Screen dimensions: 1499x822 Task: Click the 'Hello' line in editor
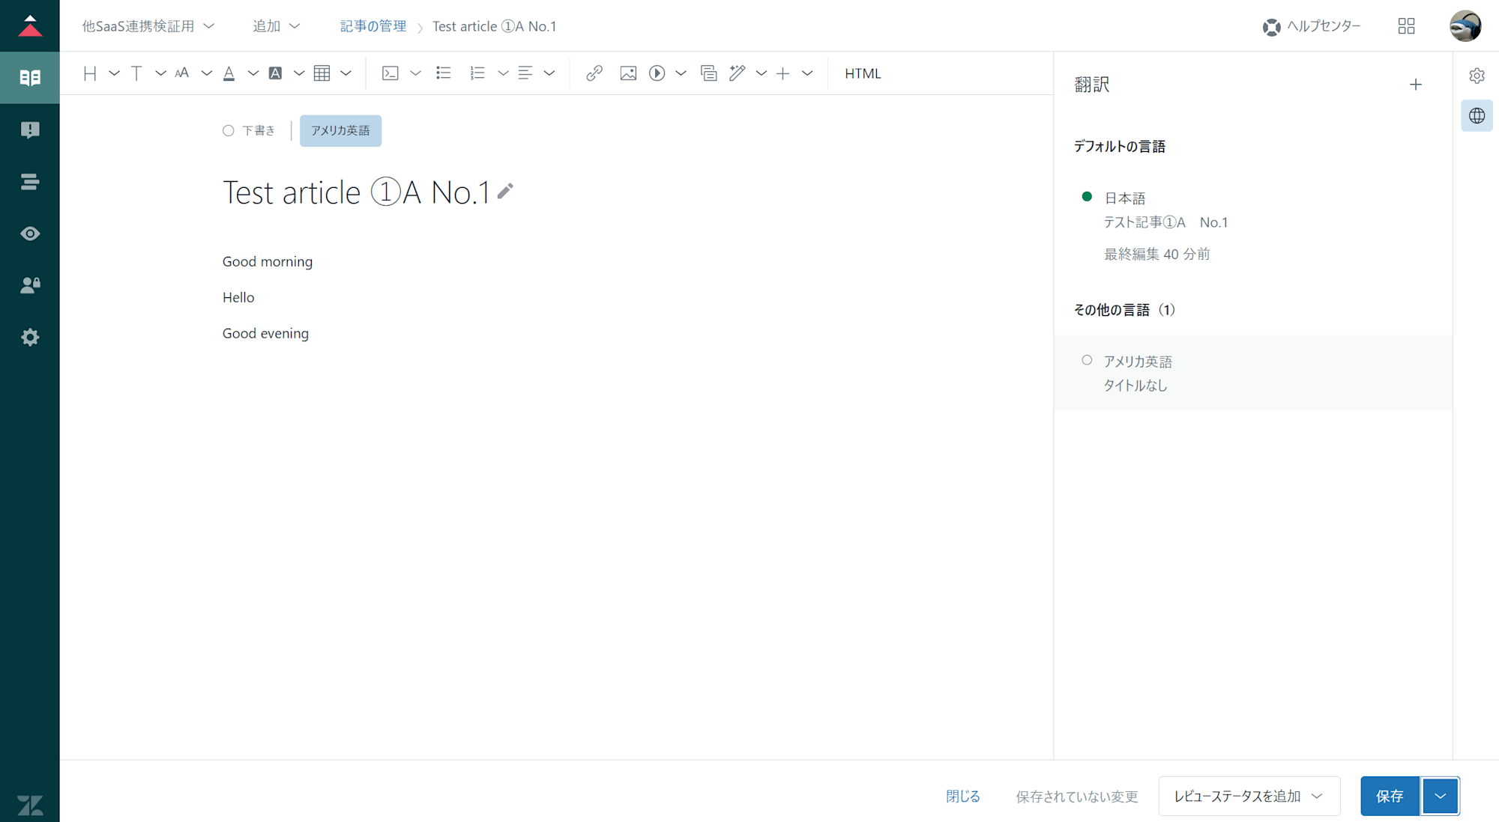238,297
